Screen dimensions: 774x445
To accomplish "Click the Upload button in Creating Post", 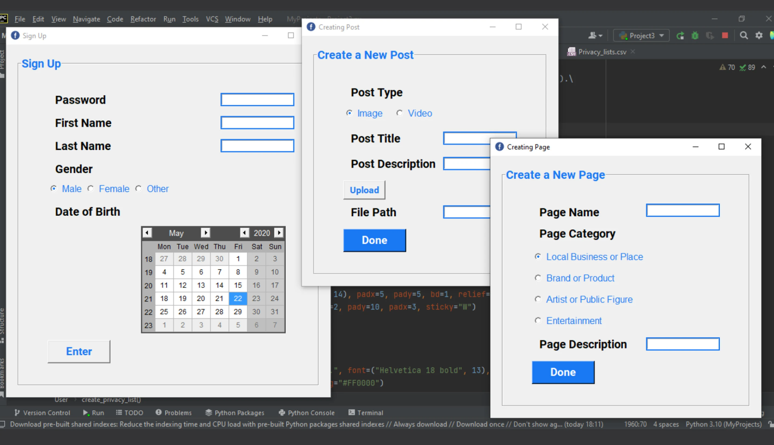I will tap(364, 190).
